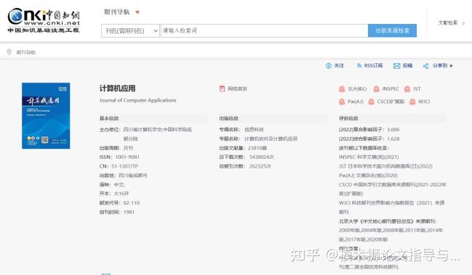Expand the 期刊导航 red arrow dropdown
Image resolution: width=472 pixels, height=275 pixels.
tap(137, 12)
